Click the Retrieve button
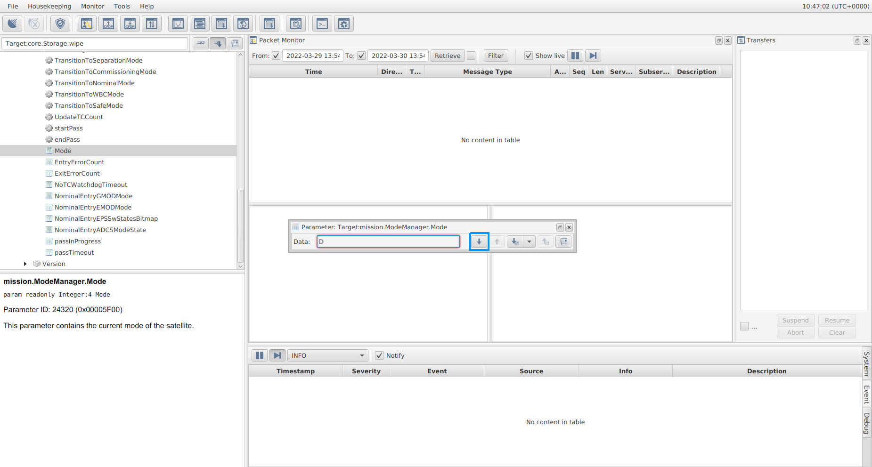 (447, 56)
